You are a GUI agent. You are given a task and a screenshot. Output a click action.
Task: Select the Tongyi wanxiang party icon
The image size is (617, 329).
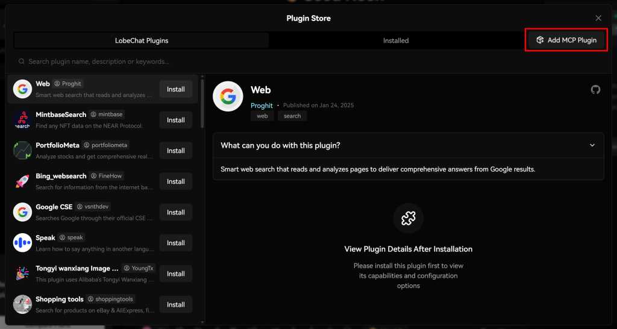coord(22,274)
